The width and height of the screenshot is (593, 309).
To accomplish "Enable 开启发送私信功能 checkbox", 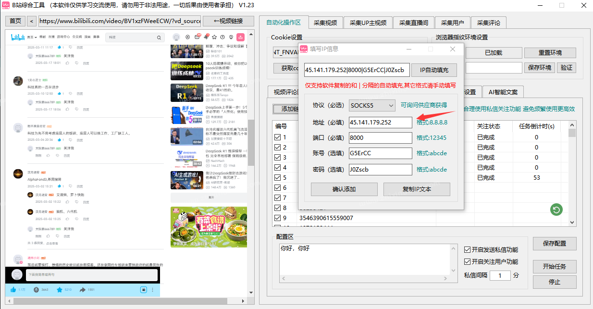I will 466,249.
